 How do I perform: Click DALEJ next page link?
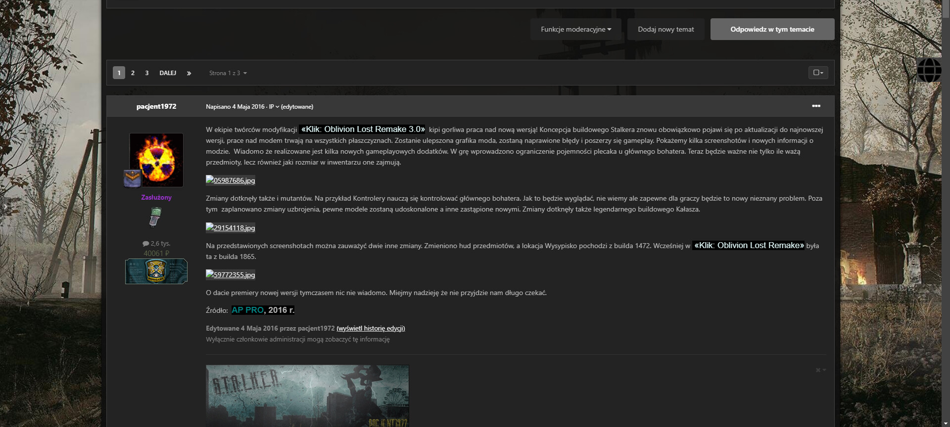pos(168,73)
